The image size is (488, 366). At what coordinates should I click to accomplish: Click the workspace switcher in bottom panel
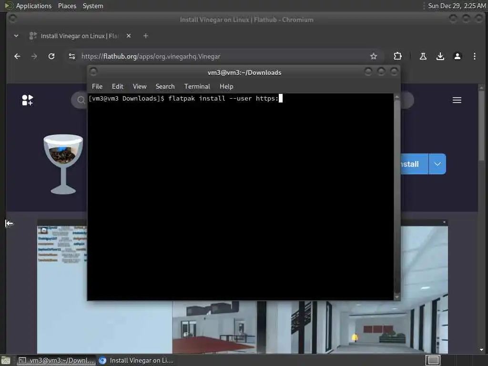(x=433, y=360)
